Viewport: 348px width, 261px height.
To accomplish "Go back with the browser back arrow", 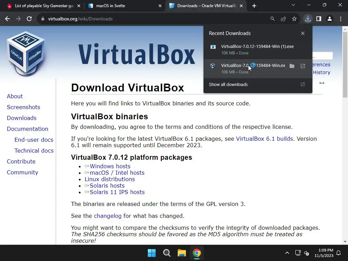I will 7,19.
